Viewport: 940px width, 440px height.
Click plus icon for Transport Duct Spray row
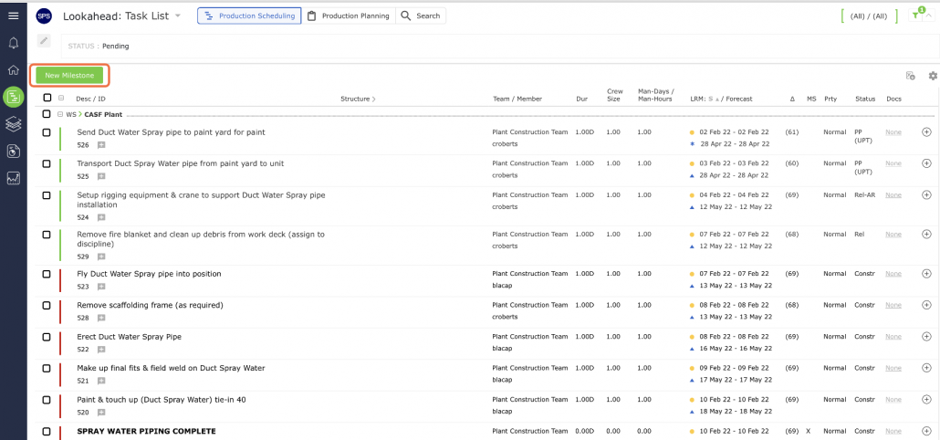[x=926, y=163]
